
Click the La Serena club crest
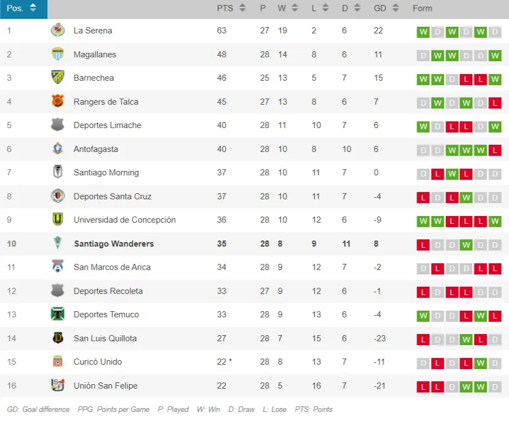[x=57, y=31]
